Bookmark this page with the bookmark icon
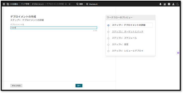The height and width of the screenshot is (93, 183). click(66, 4)
